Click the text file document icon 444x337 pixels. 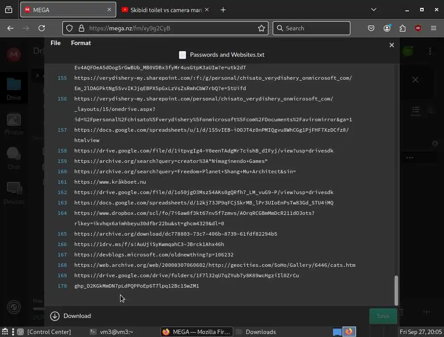click(x=183, y=55)
